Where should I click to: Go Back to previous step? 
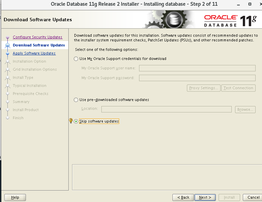(x=183, y=197)
